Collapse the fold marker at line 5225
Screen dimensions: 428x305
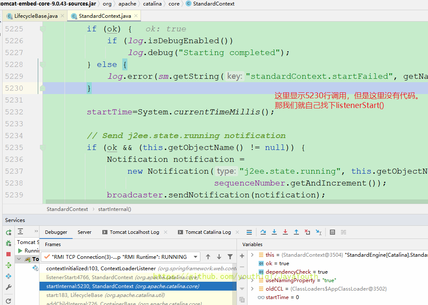click(42, 29)
